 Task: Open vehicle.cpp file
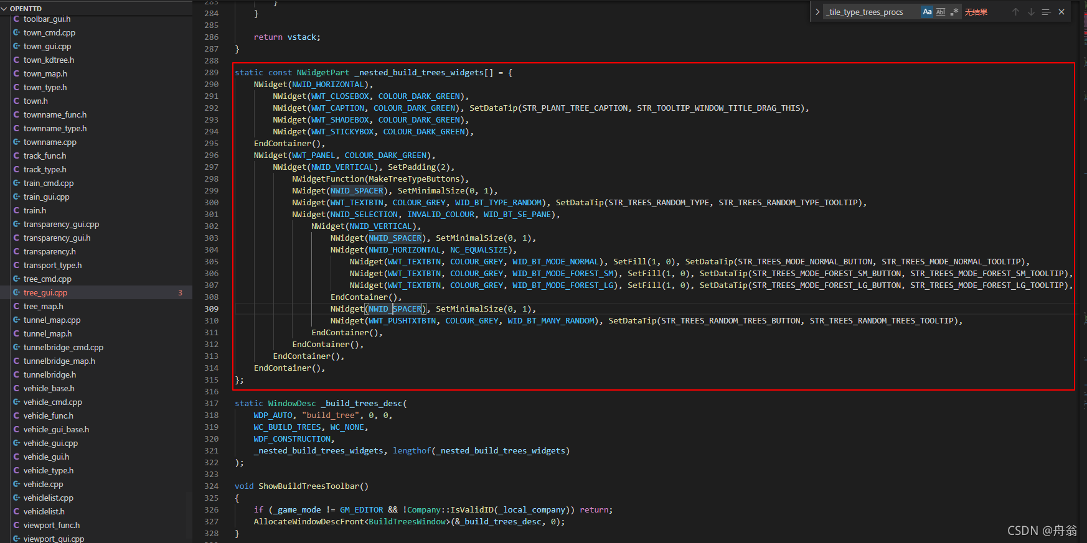click(x=96, y=484)
